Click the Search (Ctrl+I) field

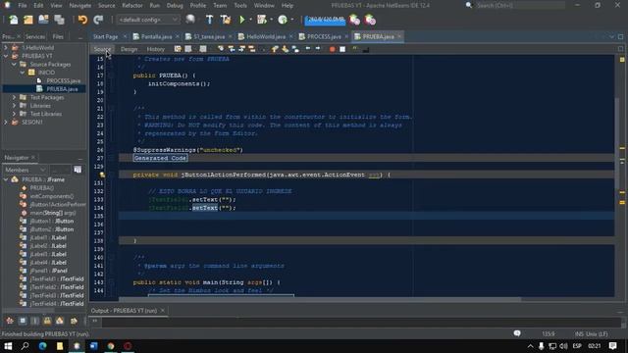pyautogui.click(x=520, y=6)
